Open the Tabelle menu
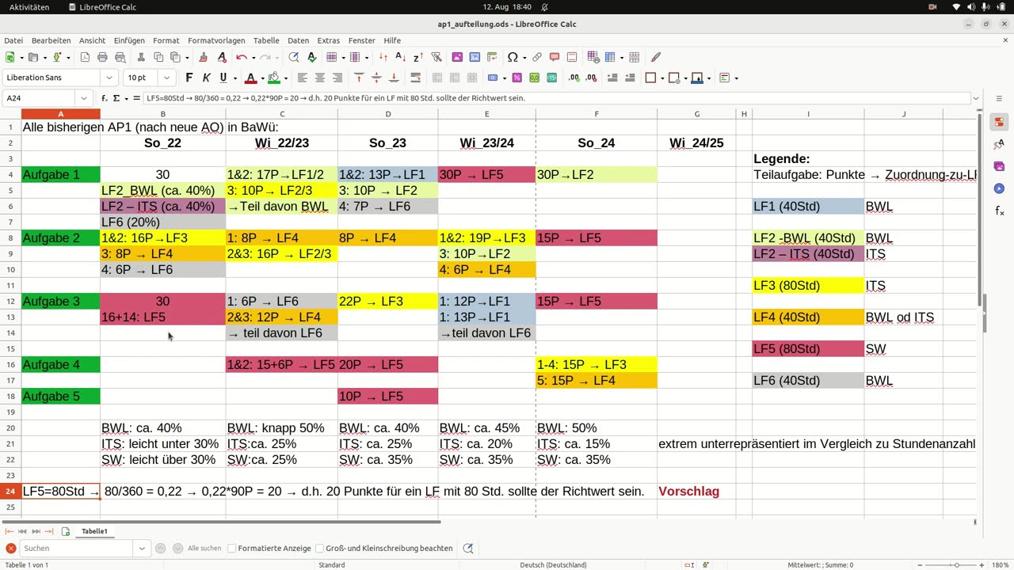This screenshot has height=570, width=1014. [x=266, y=40]
